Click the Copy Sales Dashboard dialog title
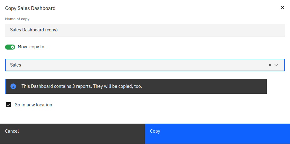 pos(30,8)
